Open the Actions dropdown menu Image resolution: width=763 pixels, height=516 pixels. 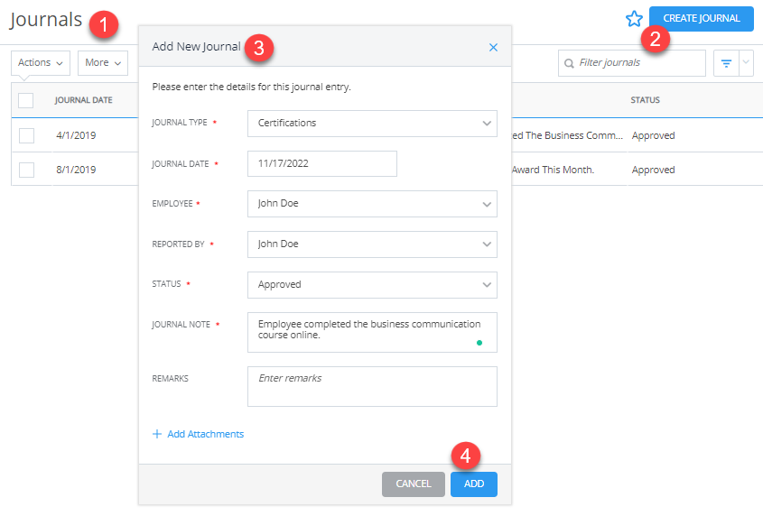click(41, 63)
